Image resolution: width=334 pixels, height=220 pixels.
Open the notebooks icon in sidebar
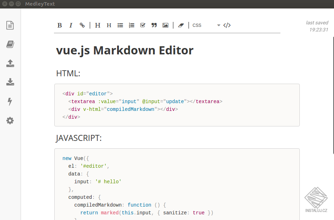[x=10, y=44]
